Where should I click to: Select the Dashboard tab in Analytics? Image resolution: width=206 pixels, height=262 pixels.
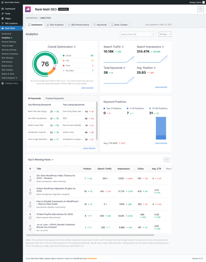(35, 25)
